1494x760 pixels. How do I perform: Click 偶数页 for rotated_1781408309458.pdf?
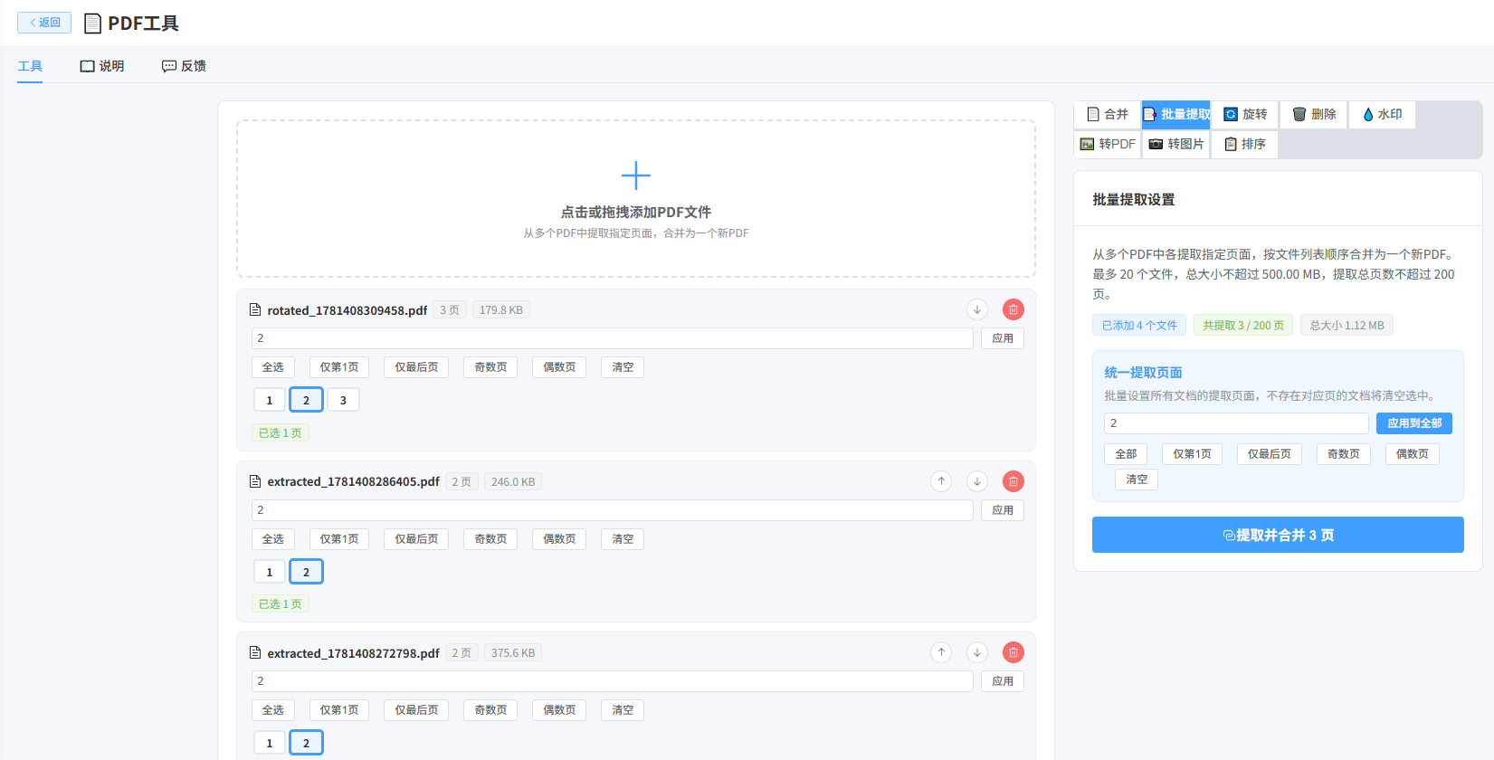click(x=559, y=367)
